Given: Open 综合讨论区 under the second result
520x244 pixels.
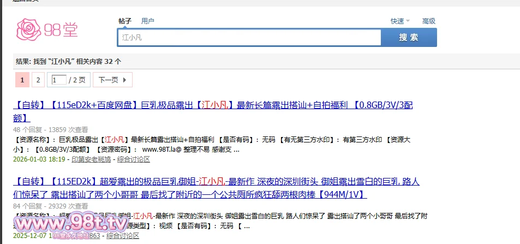Looking at the screenshot, I should (123, 236).
